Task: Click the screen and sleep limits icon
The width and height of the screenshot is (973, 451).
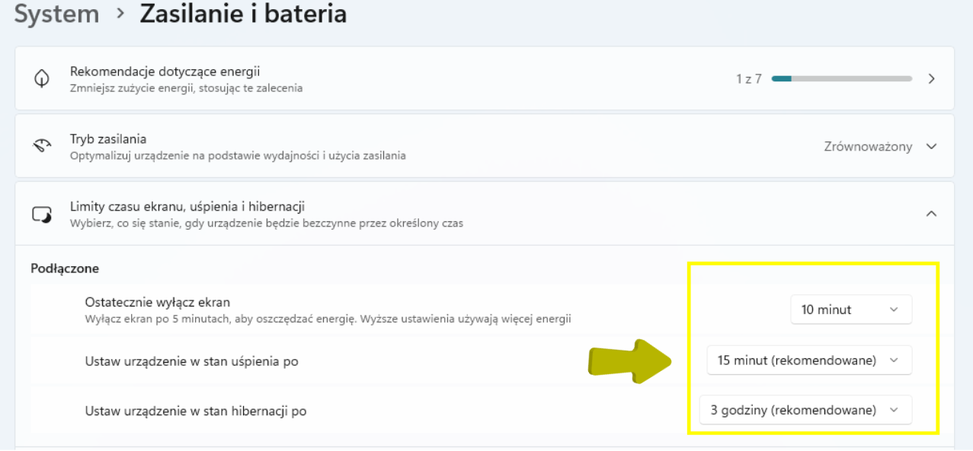Action: point(42,214)
